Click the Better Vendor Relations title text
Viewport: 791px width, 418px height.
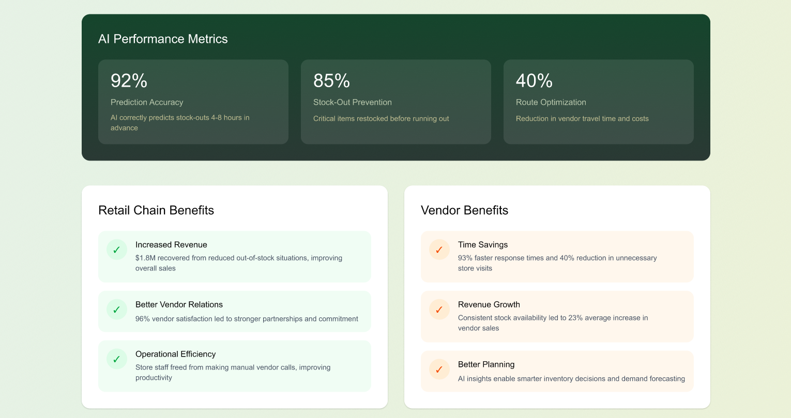(179, 304)
